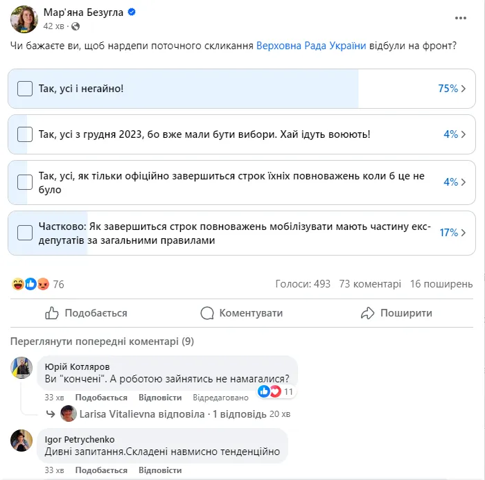Open the '73 коментарі' count
Image resolution: width=485 pixels, height=480 pixels.
(370, 284)
